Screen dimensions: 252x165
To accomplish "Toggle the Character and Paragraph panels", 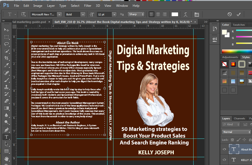I will click(x=197, y=14).
